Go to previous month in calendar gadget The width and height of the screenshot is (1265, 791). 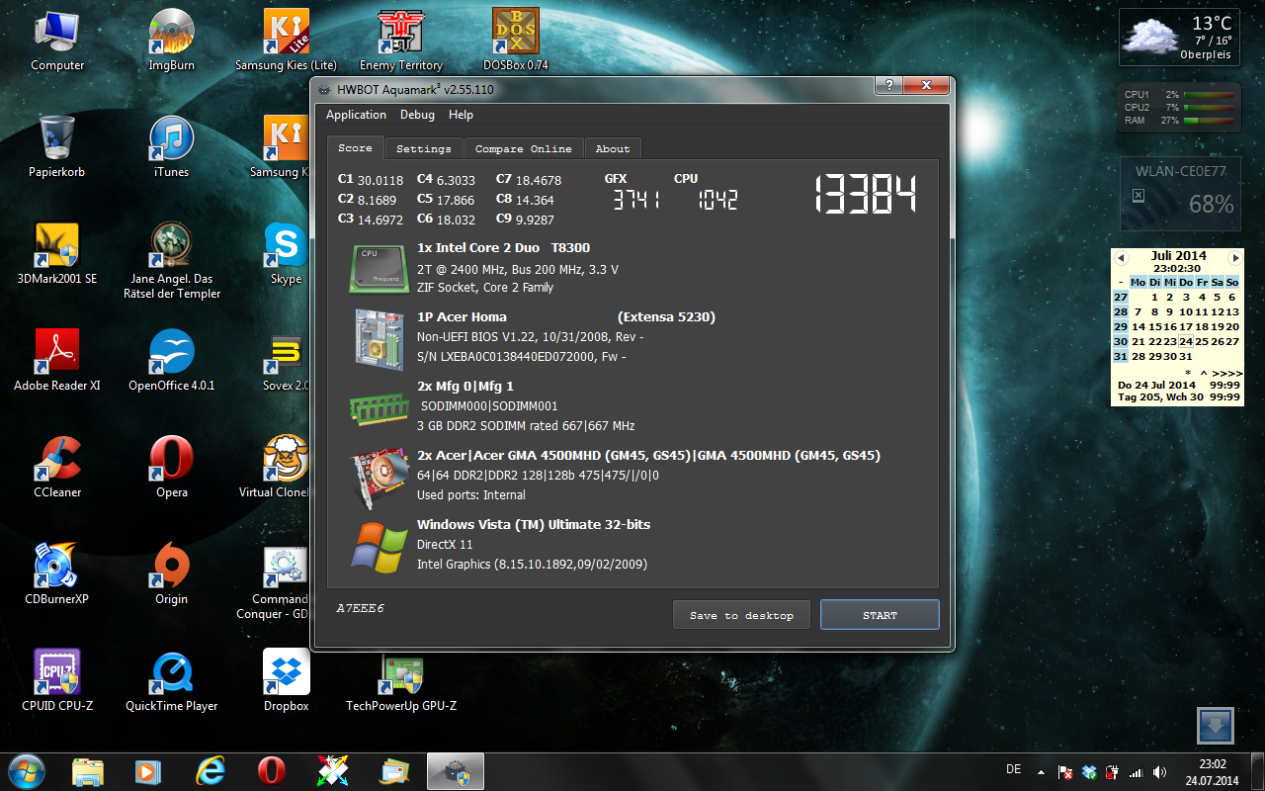tap(1121, 257)
